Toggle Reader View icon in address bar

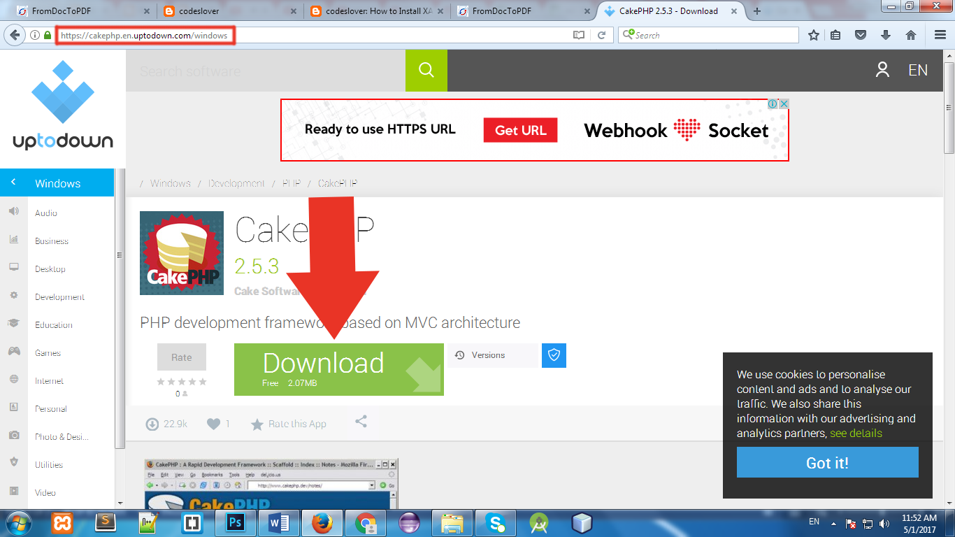578,35
